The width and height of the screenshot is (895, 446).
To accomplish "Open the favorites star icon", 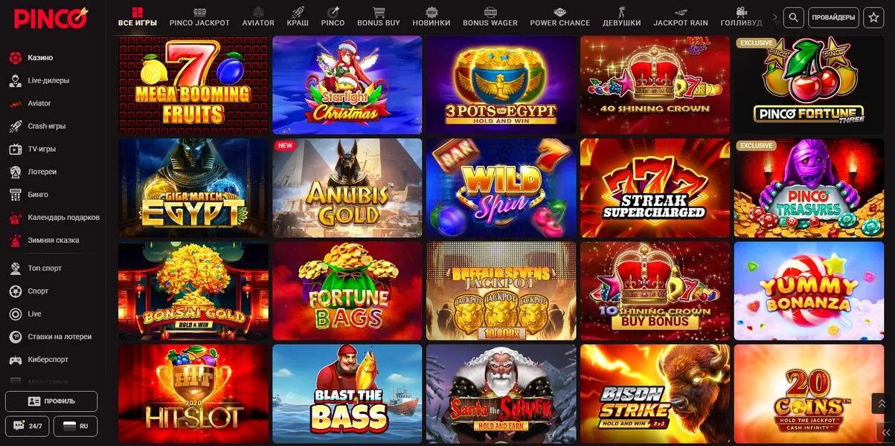I will click(x=873, y=18).
